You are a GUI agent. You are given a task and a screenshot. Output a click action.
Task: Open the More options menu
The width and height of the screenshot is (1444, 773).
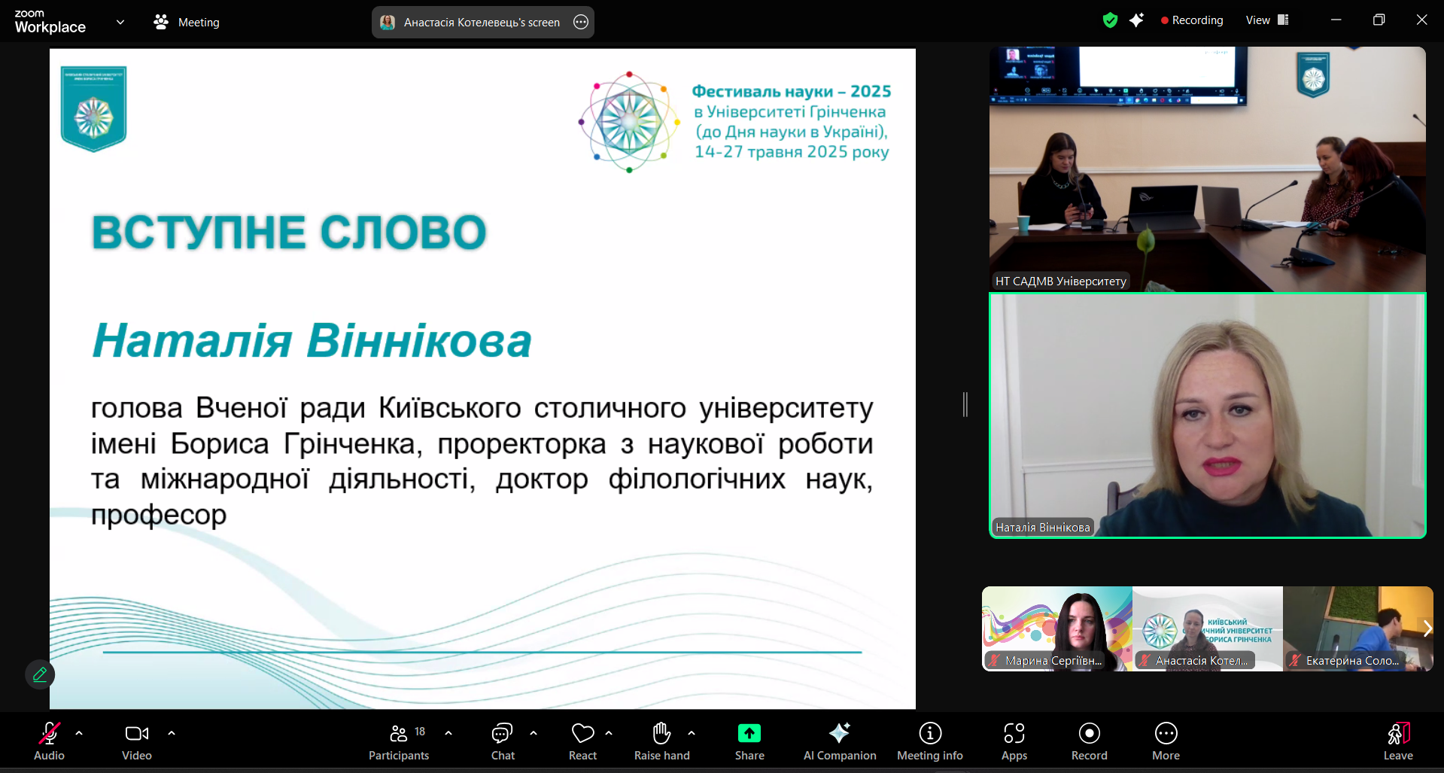coord(1166,741)
